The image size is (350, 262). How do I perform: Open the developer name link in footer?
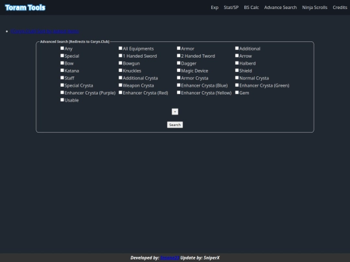(170, 257)
